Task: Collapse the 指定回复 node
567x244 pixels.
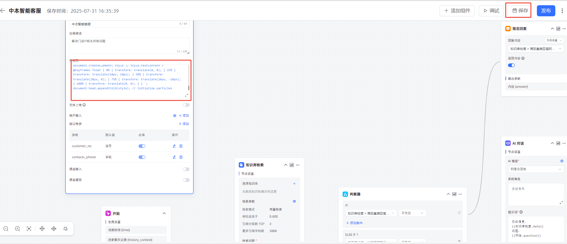Action: point(552,29)
